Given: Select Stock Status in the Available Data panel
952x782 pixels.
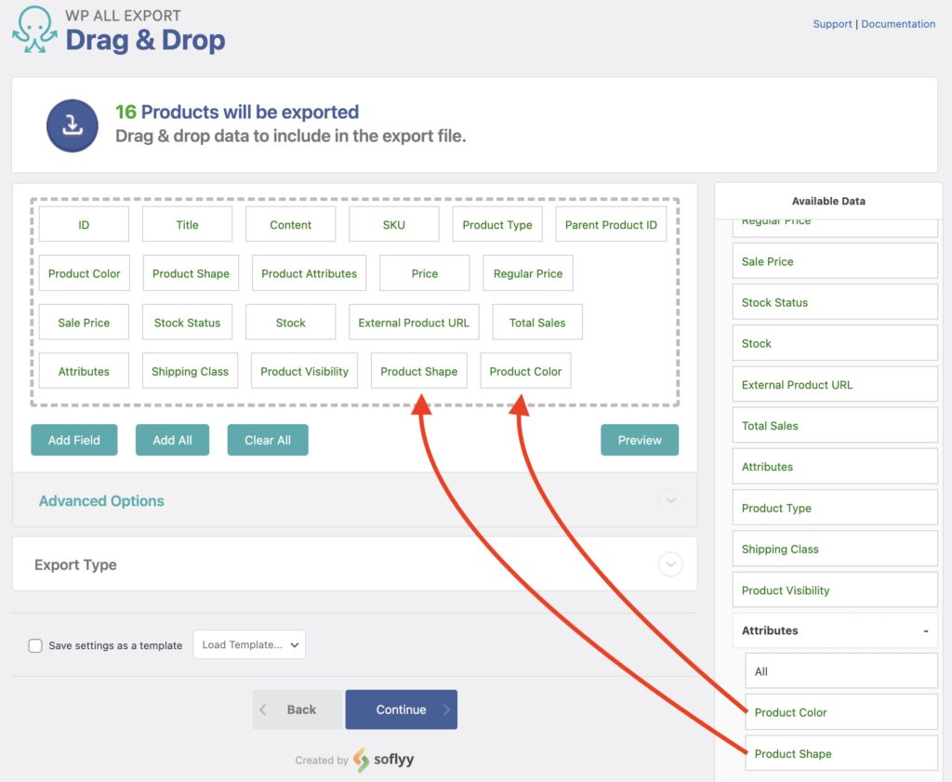Looking at the screenshot, I should (x=834, y=301).
